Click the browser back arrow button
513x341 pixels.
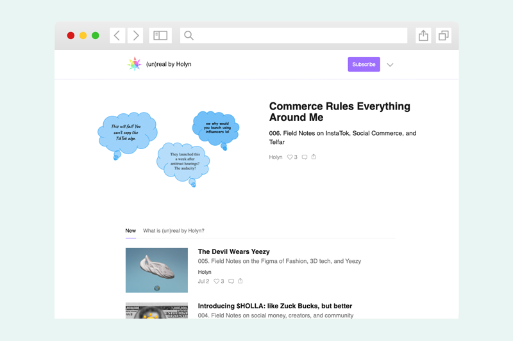(117, 36)
